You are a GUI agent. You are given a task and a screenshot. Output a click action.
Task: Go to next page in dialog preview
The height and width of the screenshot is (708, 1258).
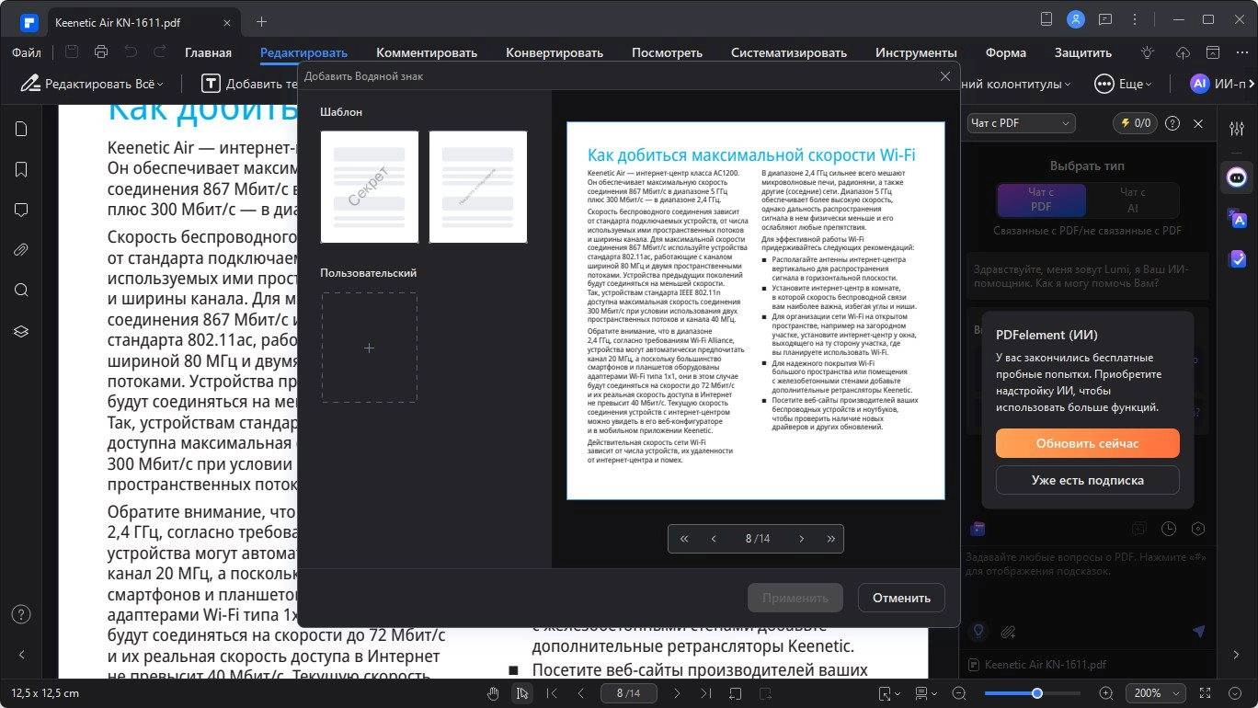click(801, 539)
